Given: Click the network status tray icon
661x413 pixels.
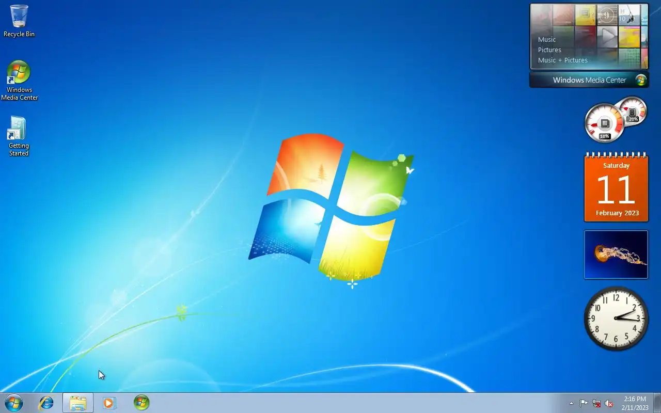Looking at the screenshot, I should pyautogui.click(x=596, y=403).
